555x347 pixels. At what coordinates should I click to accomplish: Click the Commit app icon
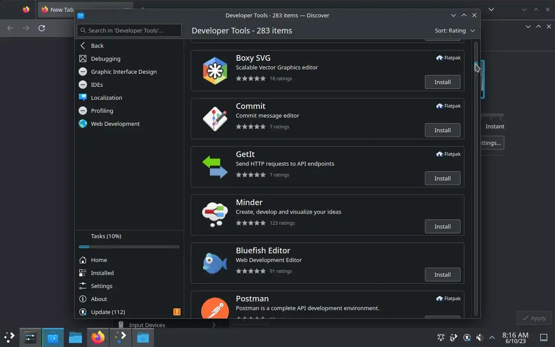(x=215, y=118)
